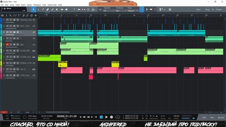Click the horizontal timeline scrollbar
The width and height of the screenshot is (226, 127).
(x=58, y=112)
